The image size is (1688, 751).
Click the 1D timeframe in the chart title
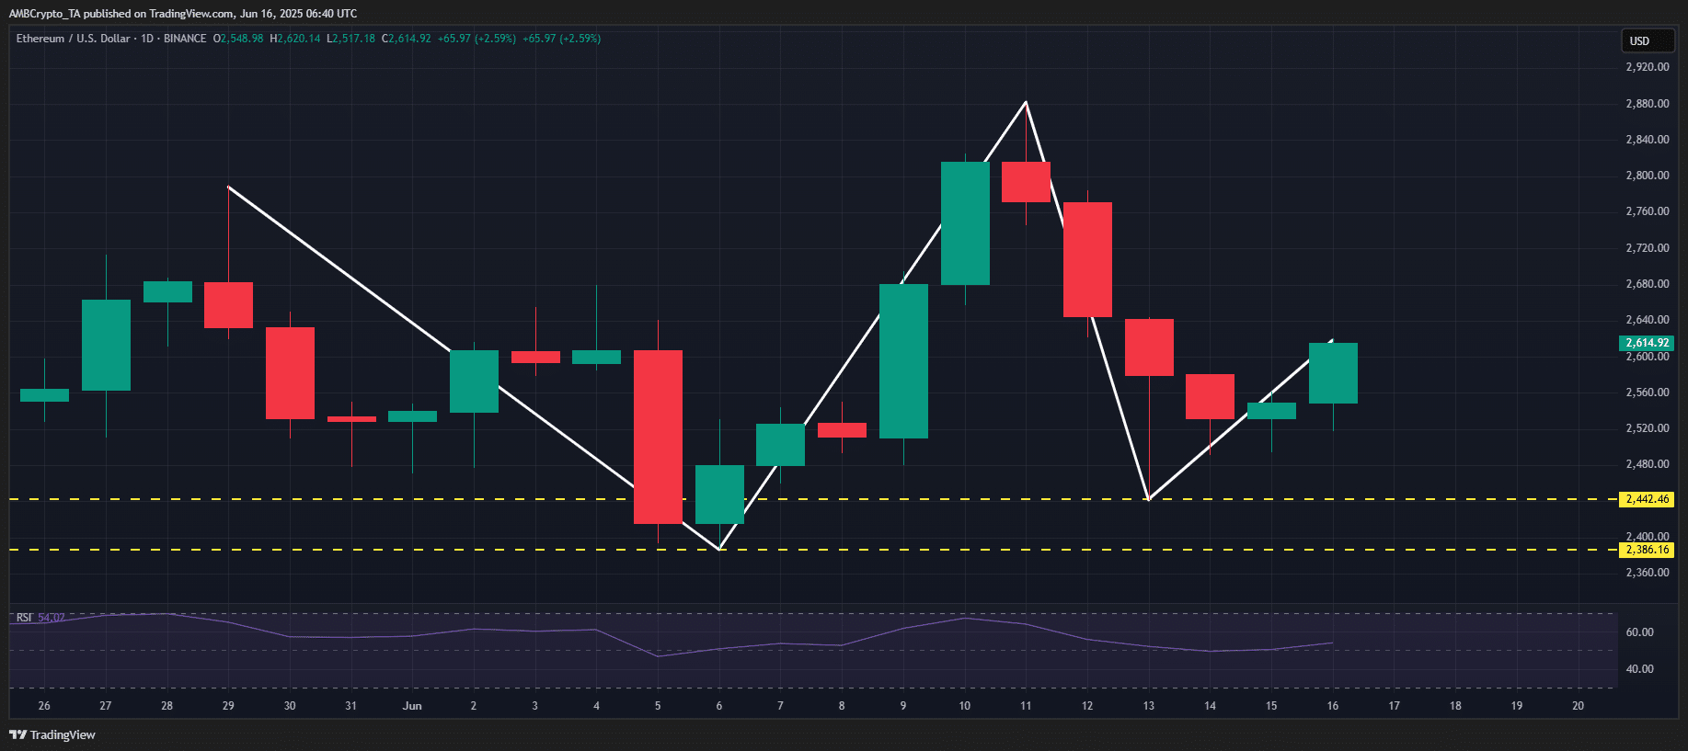[147, 39]
